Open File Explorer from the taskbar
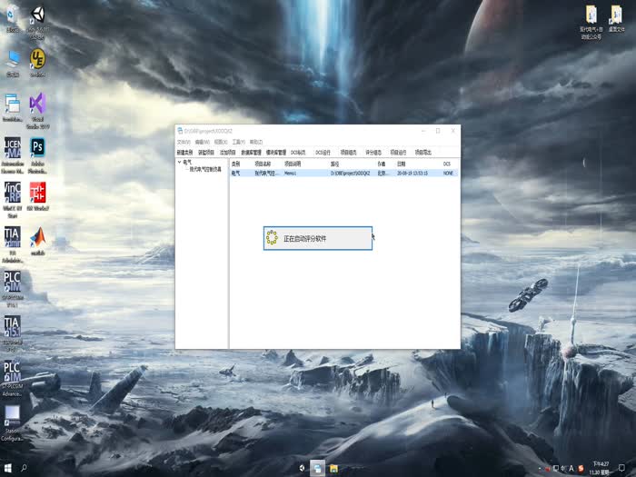 point(333,469)
